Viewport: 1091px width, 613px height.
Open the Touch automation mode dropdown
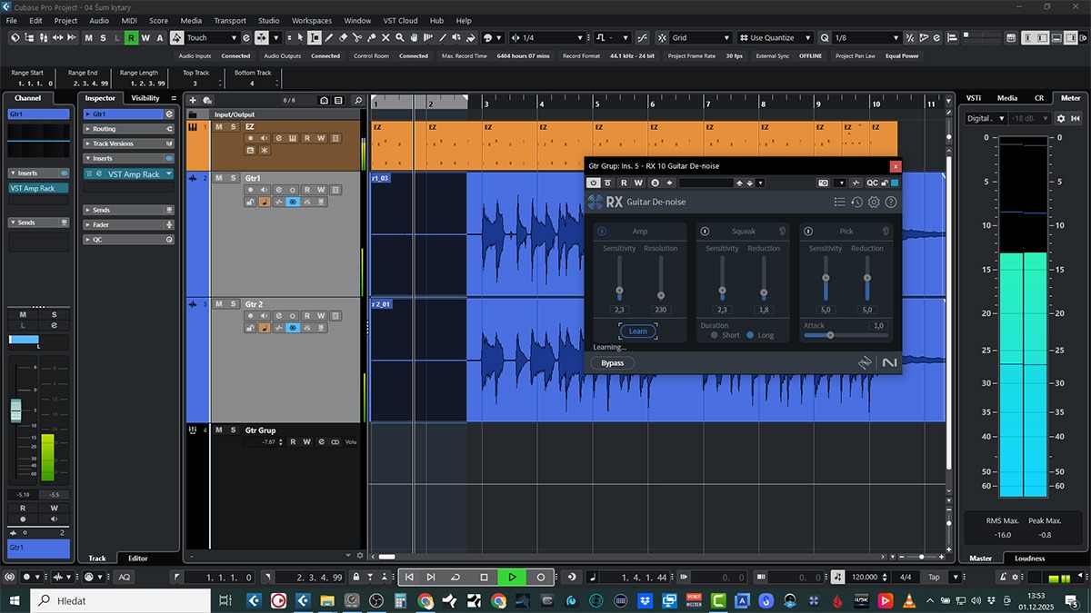click(x=211, y=38)
